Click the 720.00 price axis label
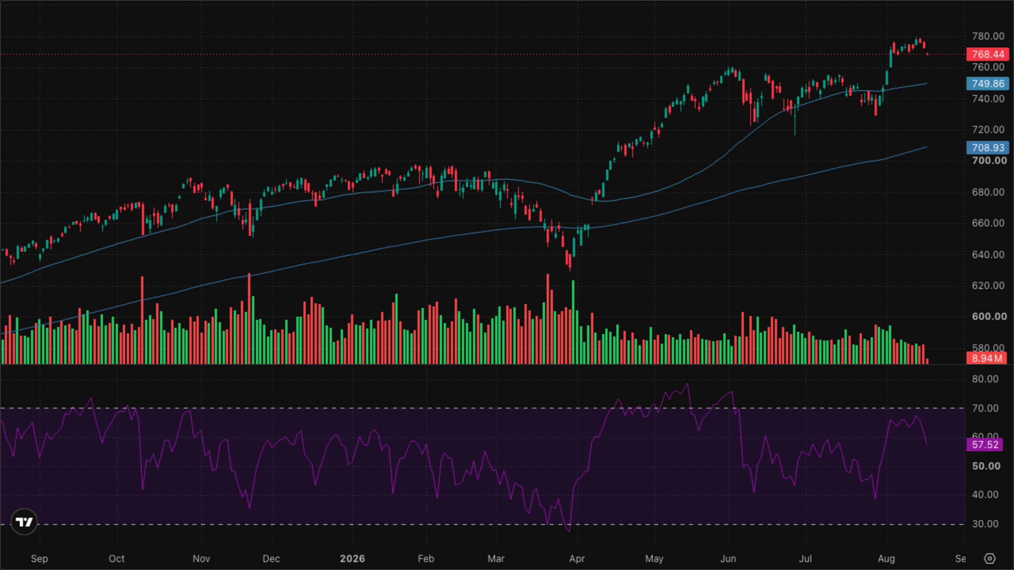Viewport: 1014px width, 570px height. pos(988,130)
